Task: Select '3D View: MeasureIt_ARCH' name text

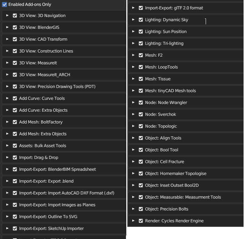Action: pos(45,75)
